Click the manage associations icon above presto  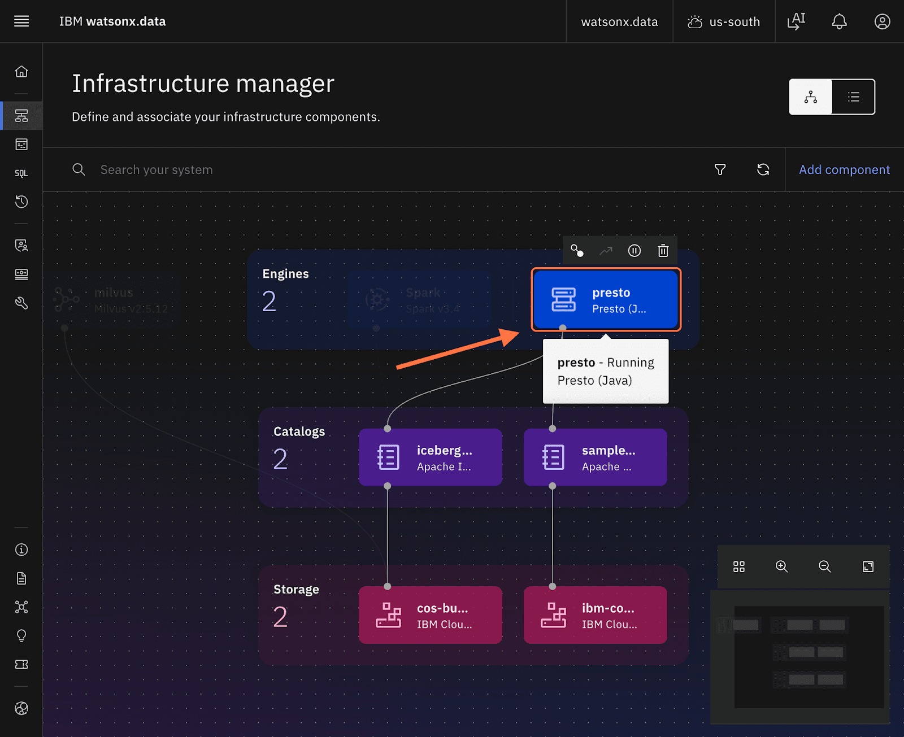point(577,251)
